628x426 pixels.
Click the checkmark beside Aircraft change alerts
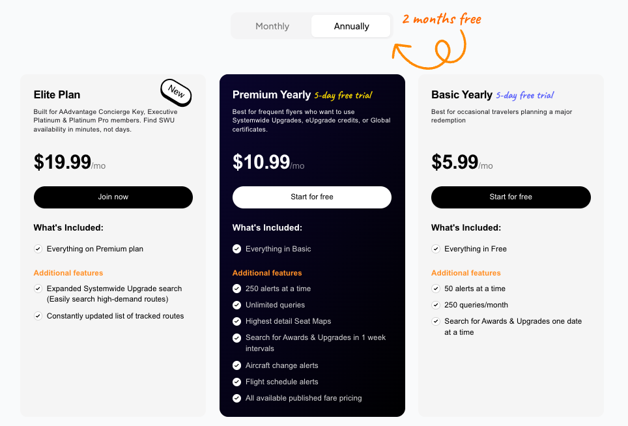pos(236,365)
